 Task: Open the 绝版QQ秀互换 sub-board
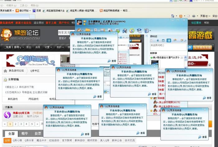21,113
